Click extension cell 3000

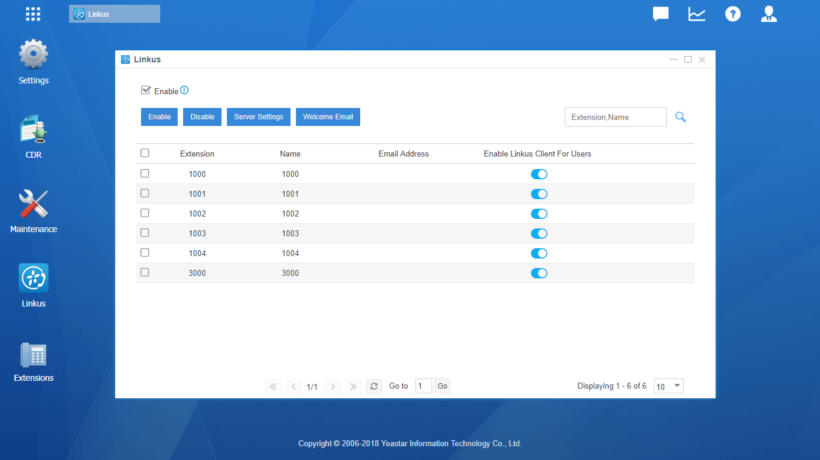197,273
